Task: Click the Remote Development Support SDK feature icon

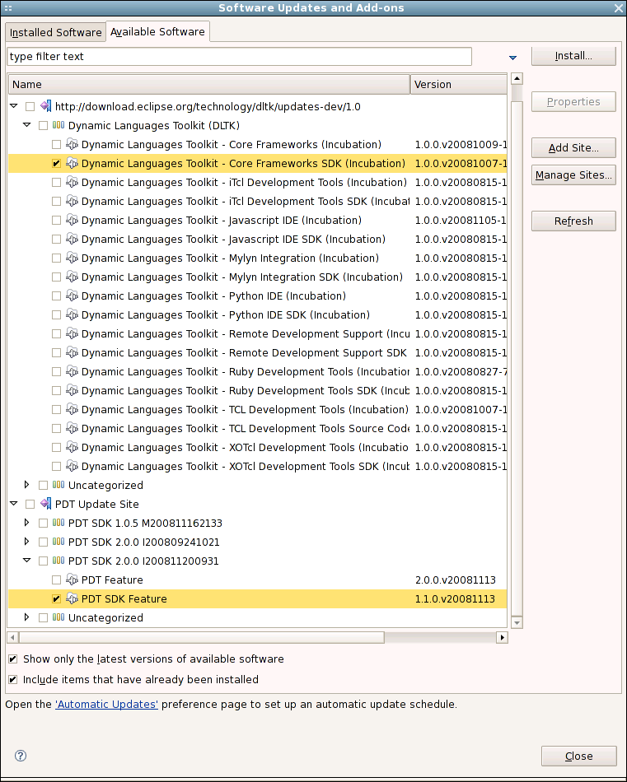Action: point(73,352)
